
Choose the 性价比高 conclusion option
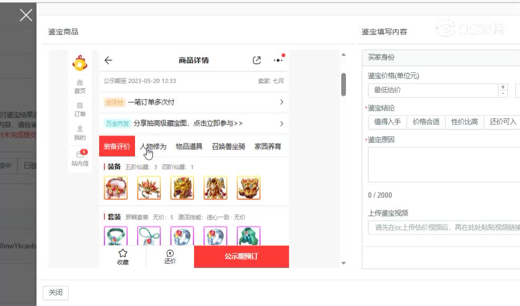pos(465,122)
